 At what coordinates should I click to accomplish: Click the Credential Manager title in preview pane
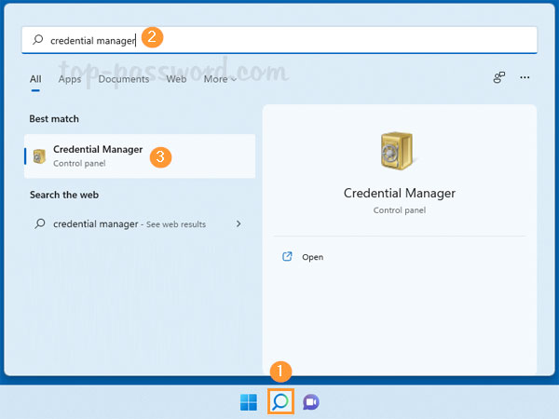[x=399, y=194]
